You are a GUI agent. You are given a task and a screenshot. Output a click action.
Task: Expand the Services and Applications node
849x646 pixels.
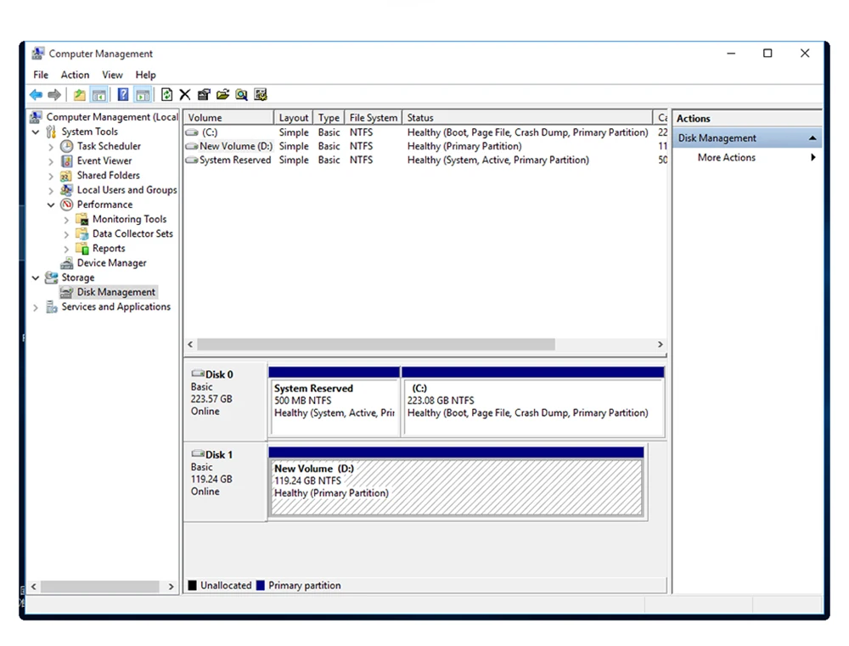(36, 307)
